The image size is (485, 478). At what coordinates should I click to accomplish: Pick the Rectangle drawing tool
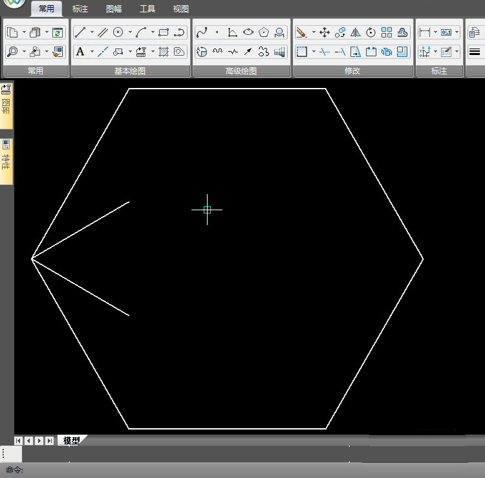click(164, 32)
